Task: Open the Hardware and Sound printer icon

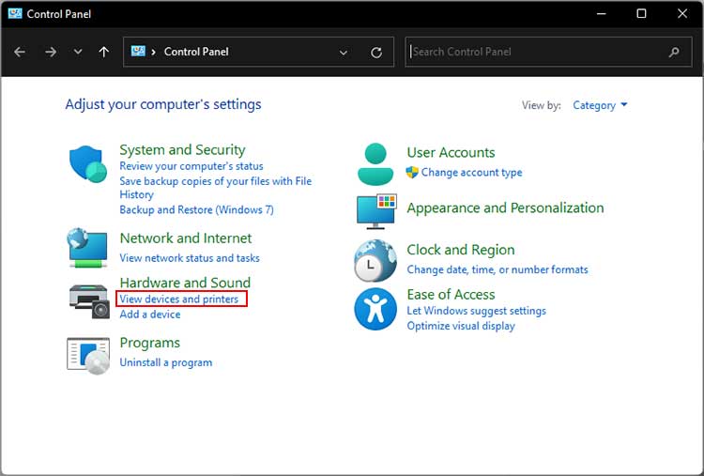Action: (89, 301)
